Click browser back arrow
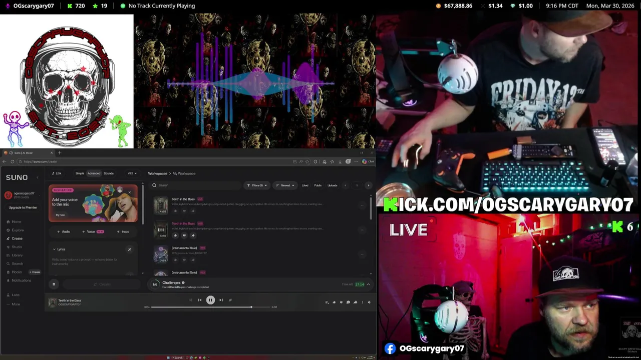The height and width of the screenshot is (360, 641). pos(5,161)
